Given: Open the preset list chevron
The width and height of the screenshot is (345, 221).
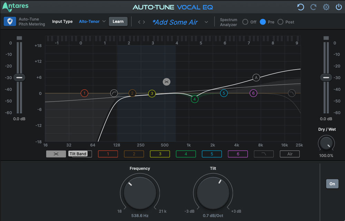Looking at the screenshot, I should (206, 22).
